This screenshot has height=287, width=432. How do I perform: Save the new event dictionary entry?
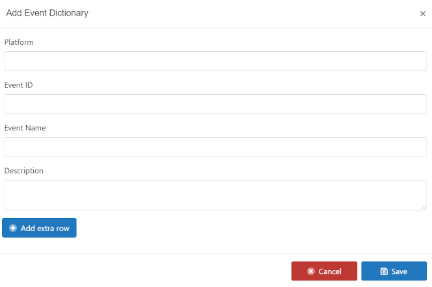coord(394,271)
